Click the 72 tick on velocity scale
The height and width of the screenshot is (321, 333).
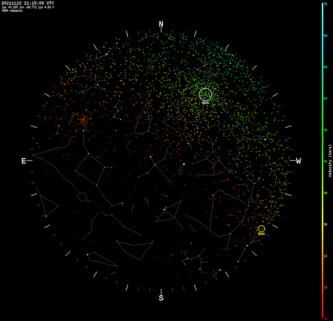(x=325, y=4)
